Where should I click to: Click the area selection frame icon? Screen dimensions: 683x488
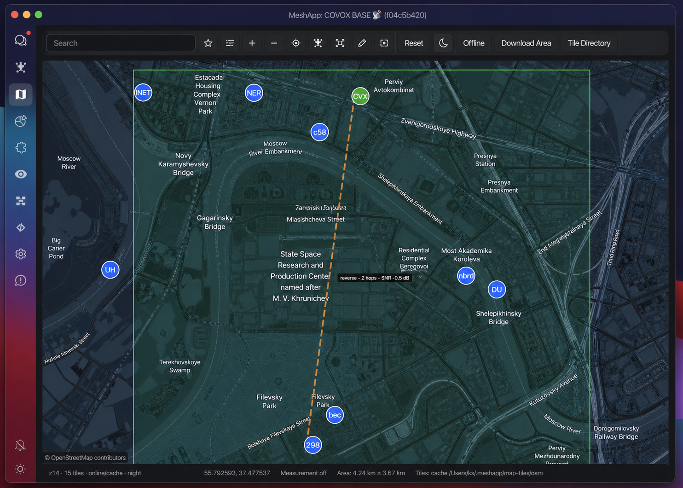[384, 43]
